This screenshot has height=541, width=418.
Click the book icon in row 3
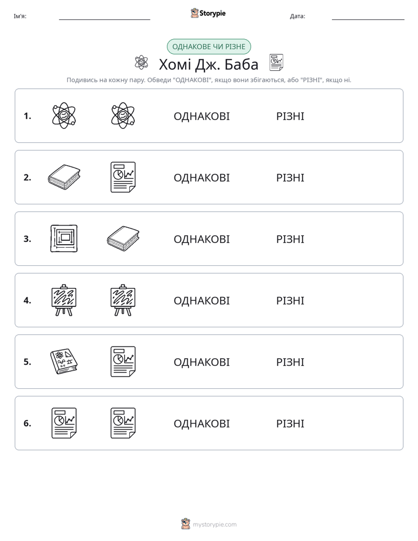pyautogui.click(x=123, y=238)
